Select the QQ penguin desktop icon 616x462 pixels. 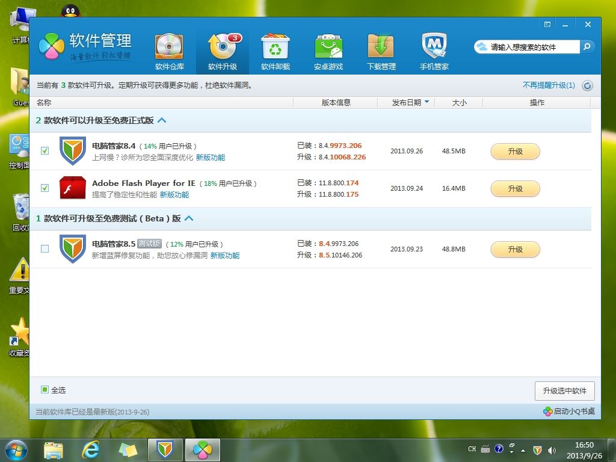pyautogui.click(x=70, y=11)
